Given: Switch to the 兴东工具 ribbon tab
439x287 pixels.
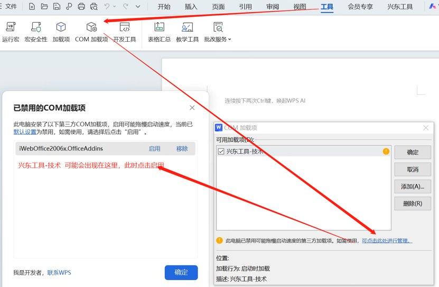Looking at the screenshot, I should (x=400, y=7).
